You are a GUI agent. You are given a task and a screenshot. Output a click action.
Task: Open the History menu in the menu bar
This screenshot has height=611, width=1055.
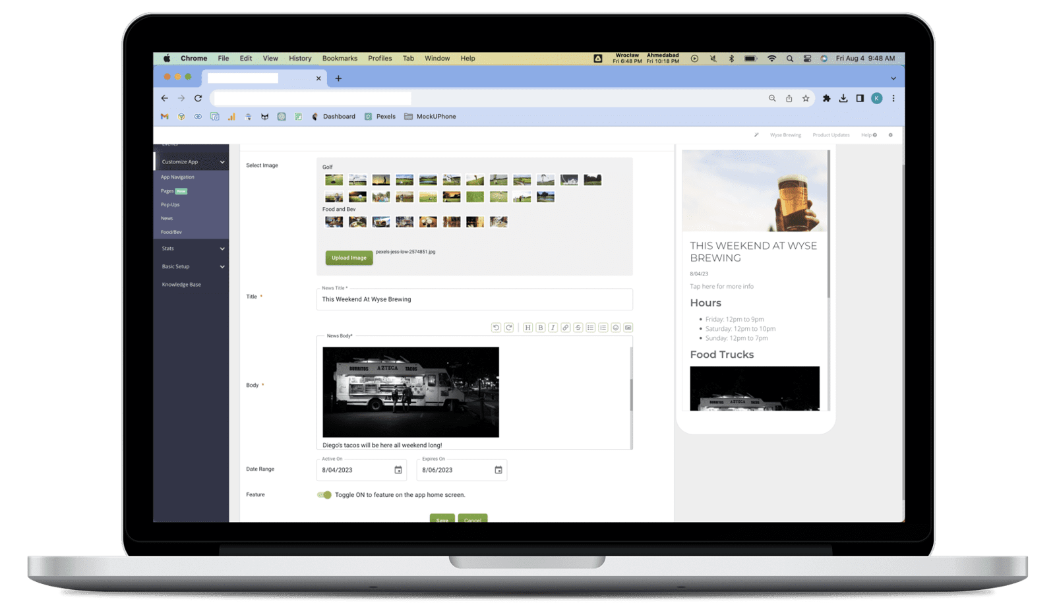[300, 58]
